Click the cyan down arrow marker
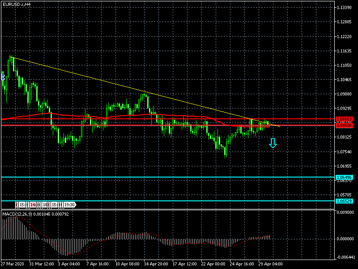Viewport: 358px width, 269px height. pyautogui.click(x=273, y=143)
